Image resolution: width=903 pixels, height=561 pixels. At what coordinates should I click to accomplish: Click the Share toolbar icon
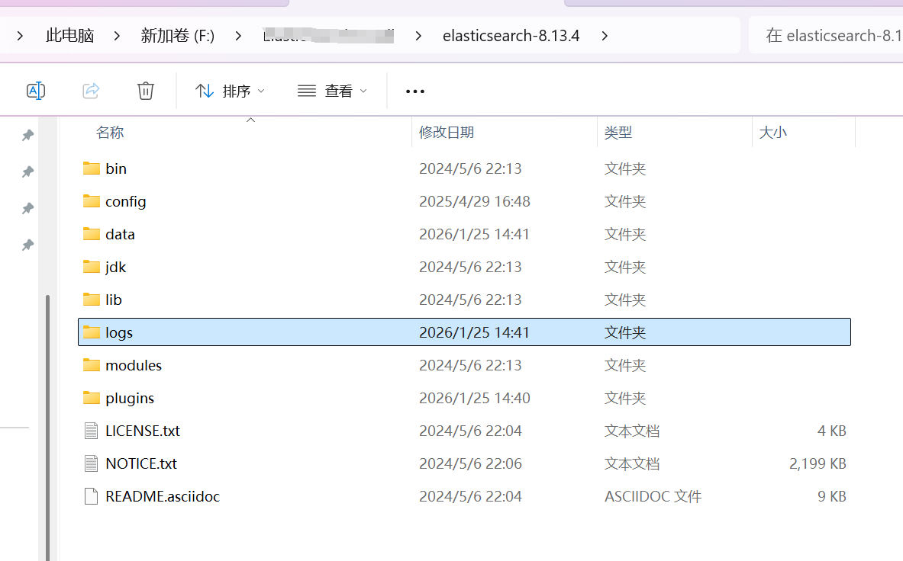point(91,91)
